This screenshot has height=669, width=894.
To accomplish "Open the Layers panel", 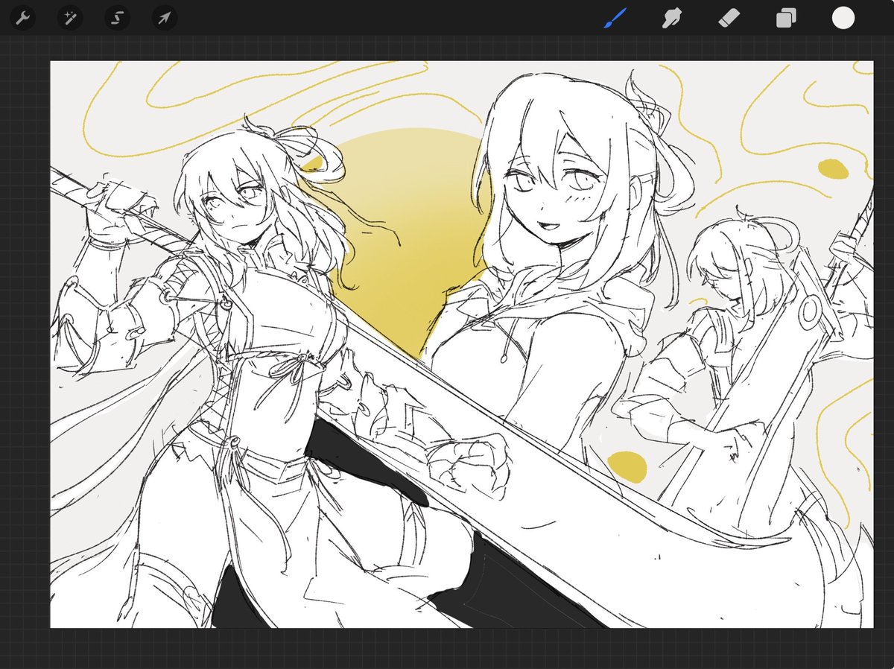I will click(786, 18).
